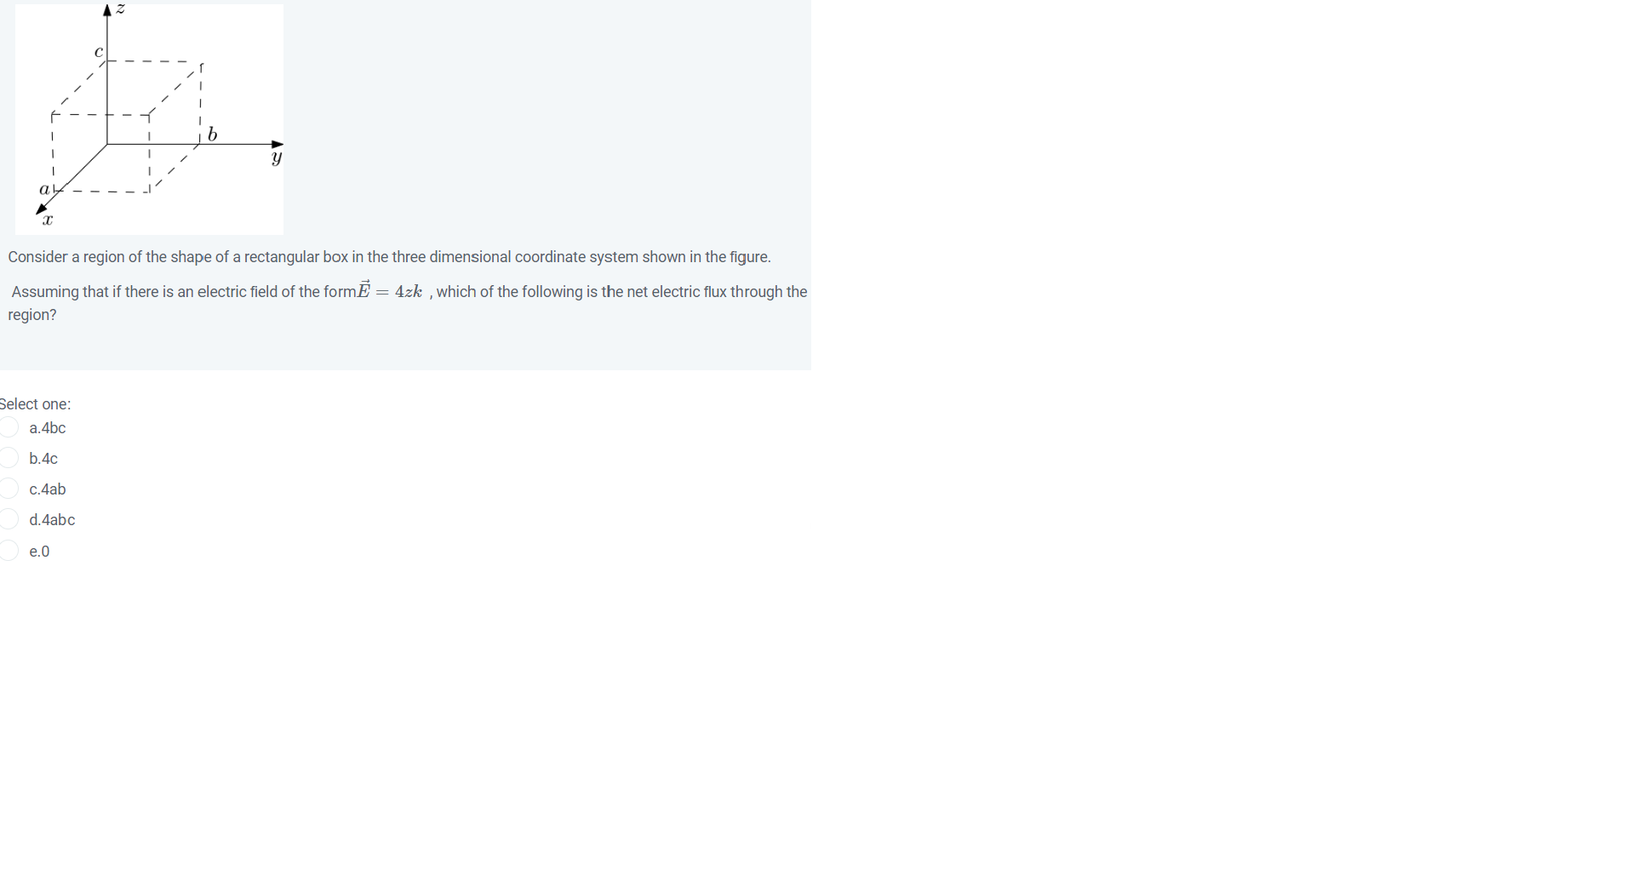Screen dimensions: 1637x875
Task: Mark the radio button for d.4abc
Action: [x=9, y=519]
